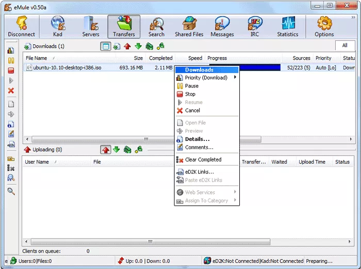The image size is (361, 269).
Task: Toggle the split window view button in Downloads bar
Action: click(105, 46)
